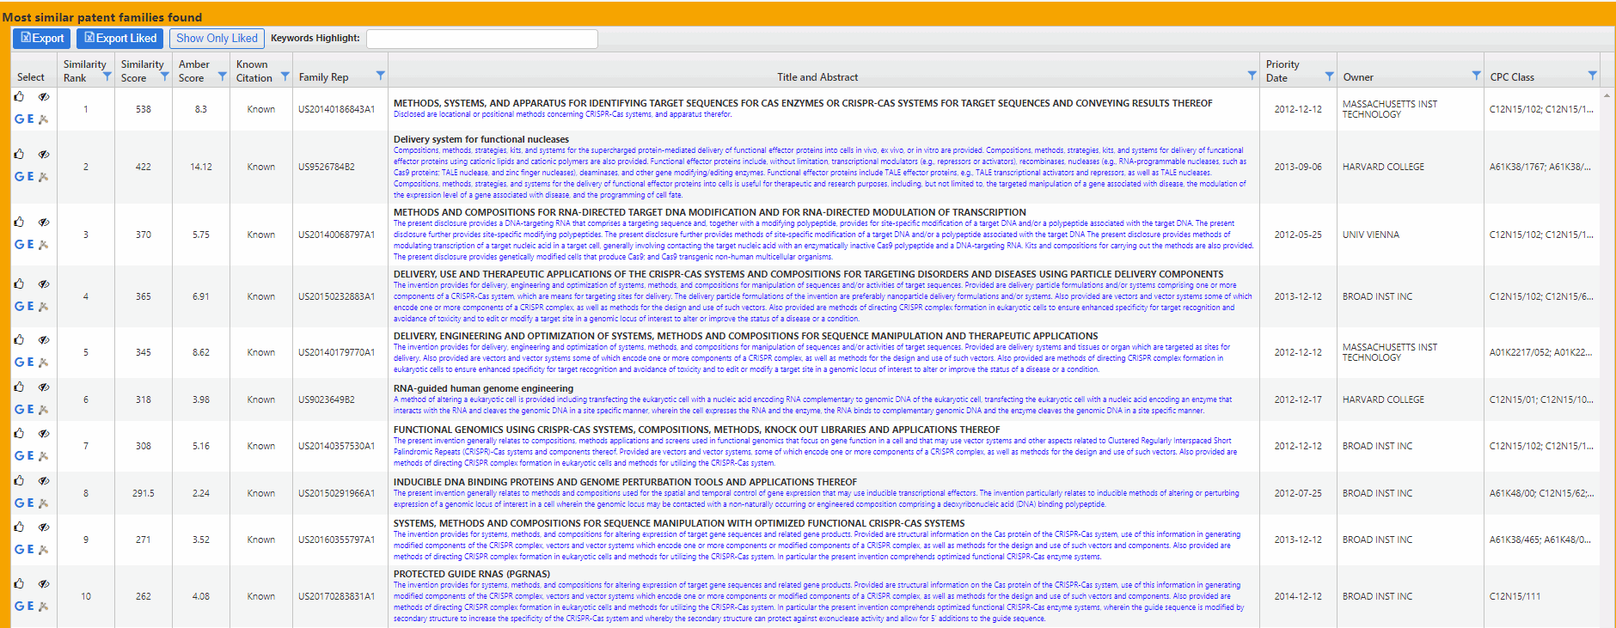Viewport: 1616px width, 628px height.
Task: Click title 'RNA-guided human genome engineering'
Action: [483, 388]
